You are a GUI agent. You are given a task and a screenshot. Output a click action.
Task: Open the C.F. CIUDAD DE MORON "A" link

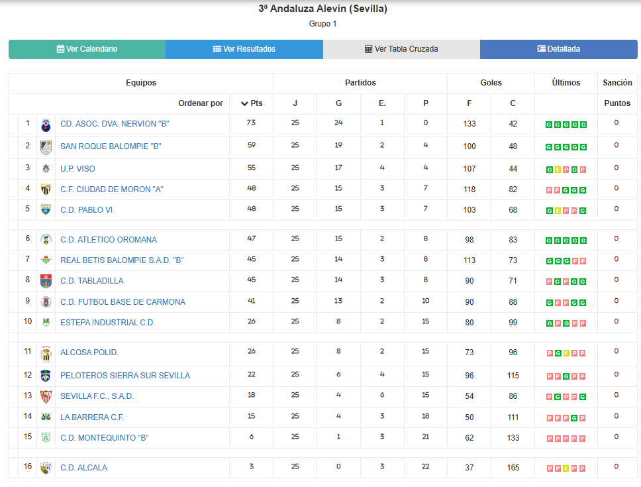112,189
